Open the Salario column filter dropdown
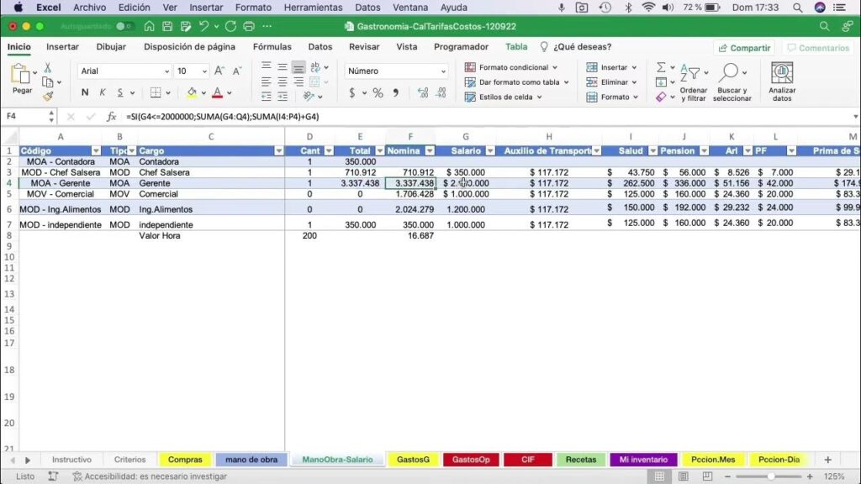 (x=489, y=151)
